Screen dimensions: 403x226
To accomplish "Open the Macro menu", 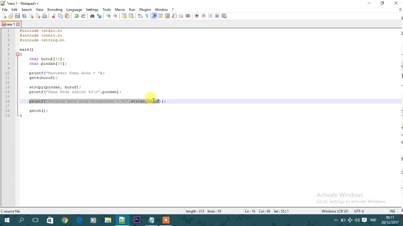I will click(120, 10).
